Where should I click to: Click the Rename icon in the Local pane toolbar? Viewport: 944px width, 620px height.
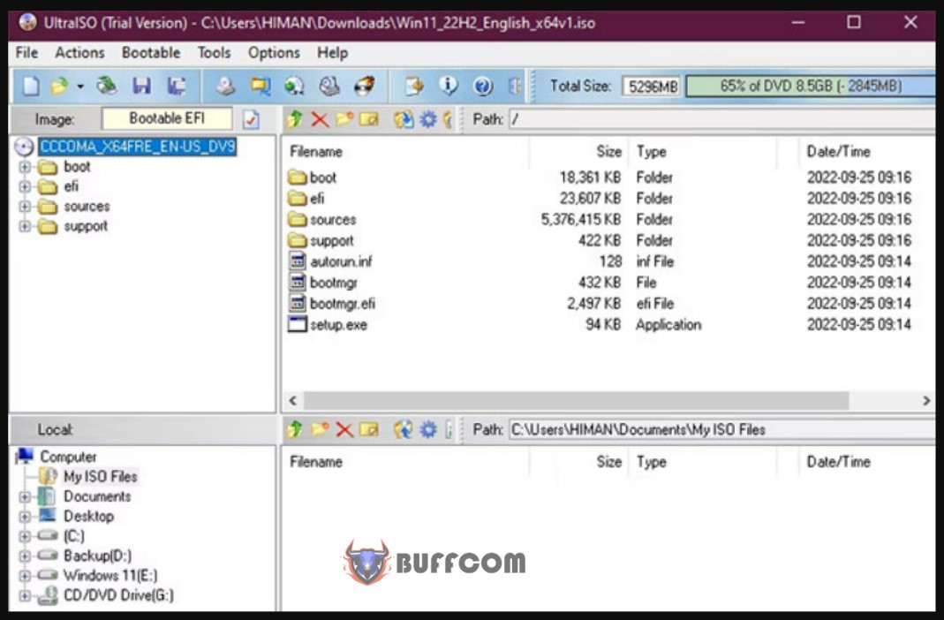coord(369,429)
